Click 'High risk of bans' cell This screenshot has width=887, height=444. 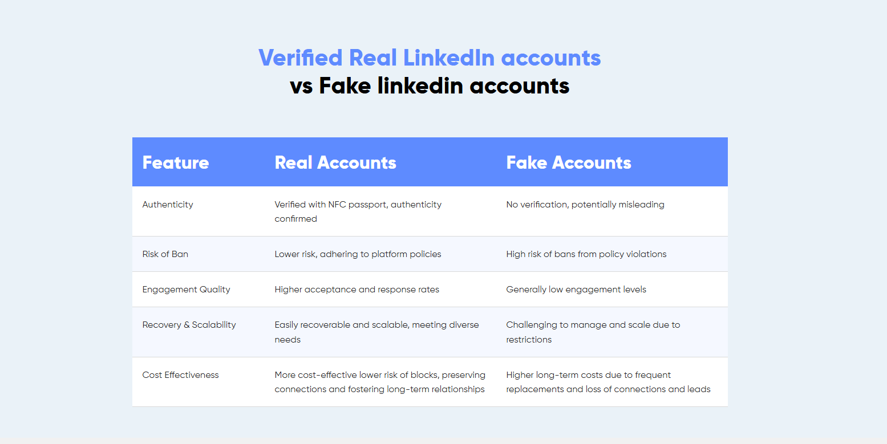tap(586, 254)
